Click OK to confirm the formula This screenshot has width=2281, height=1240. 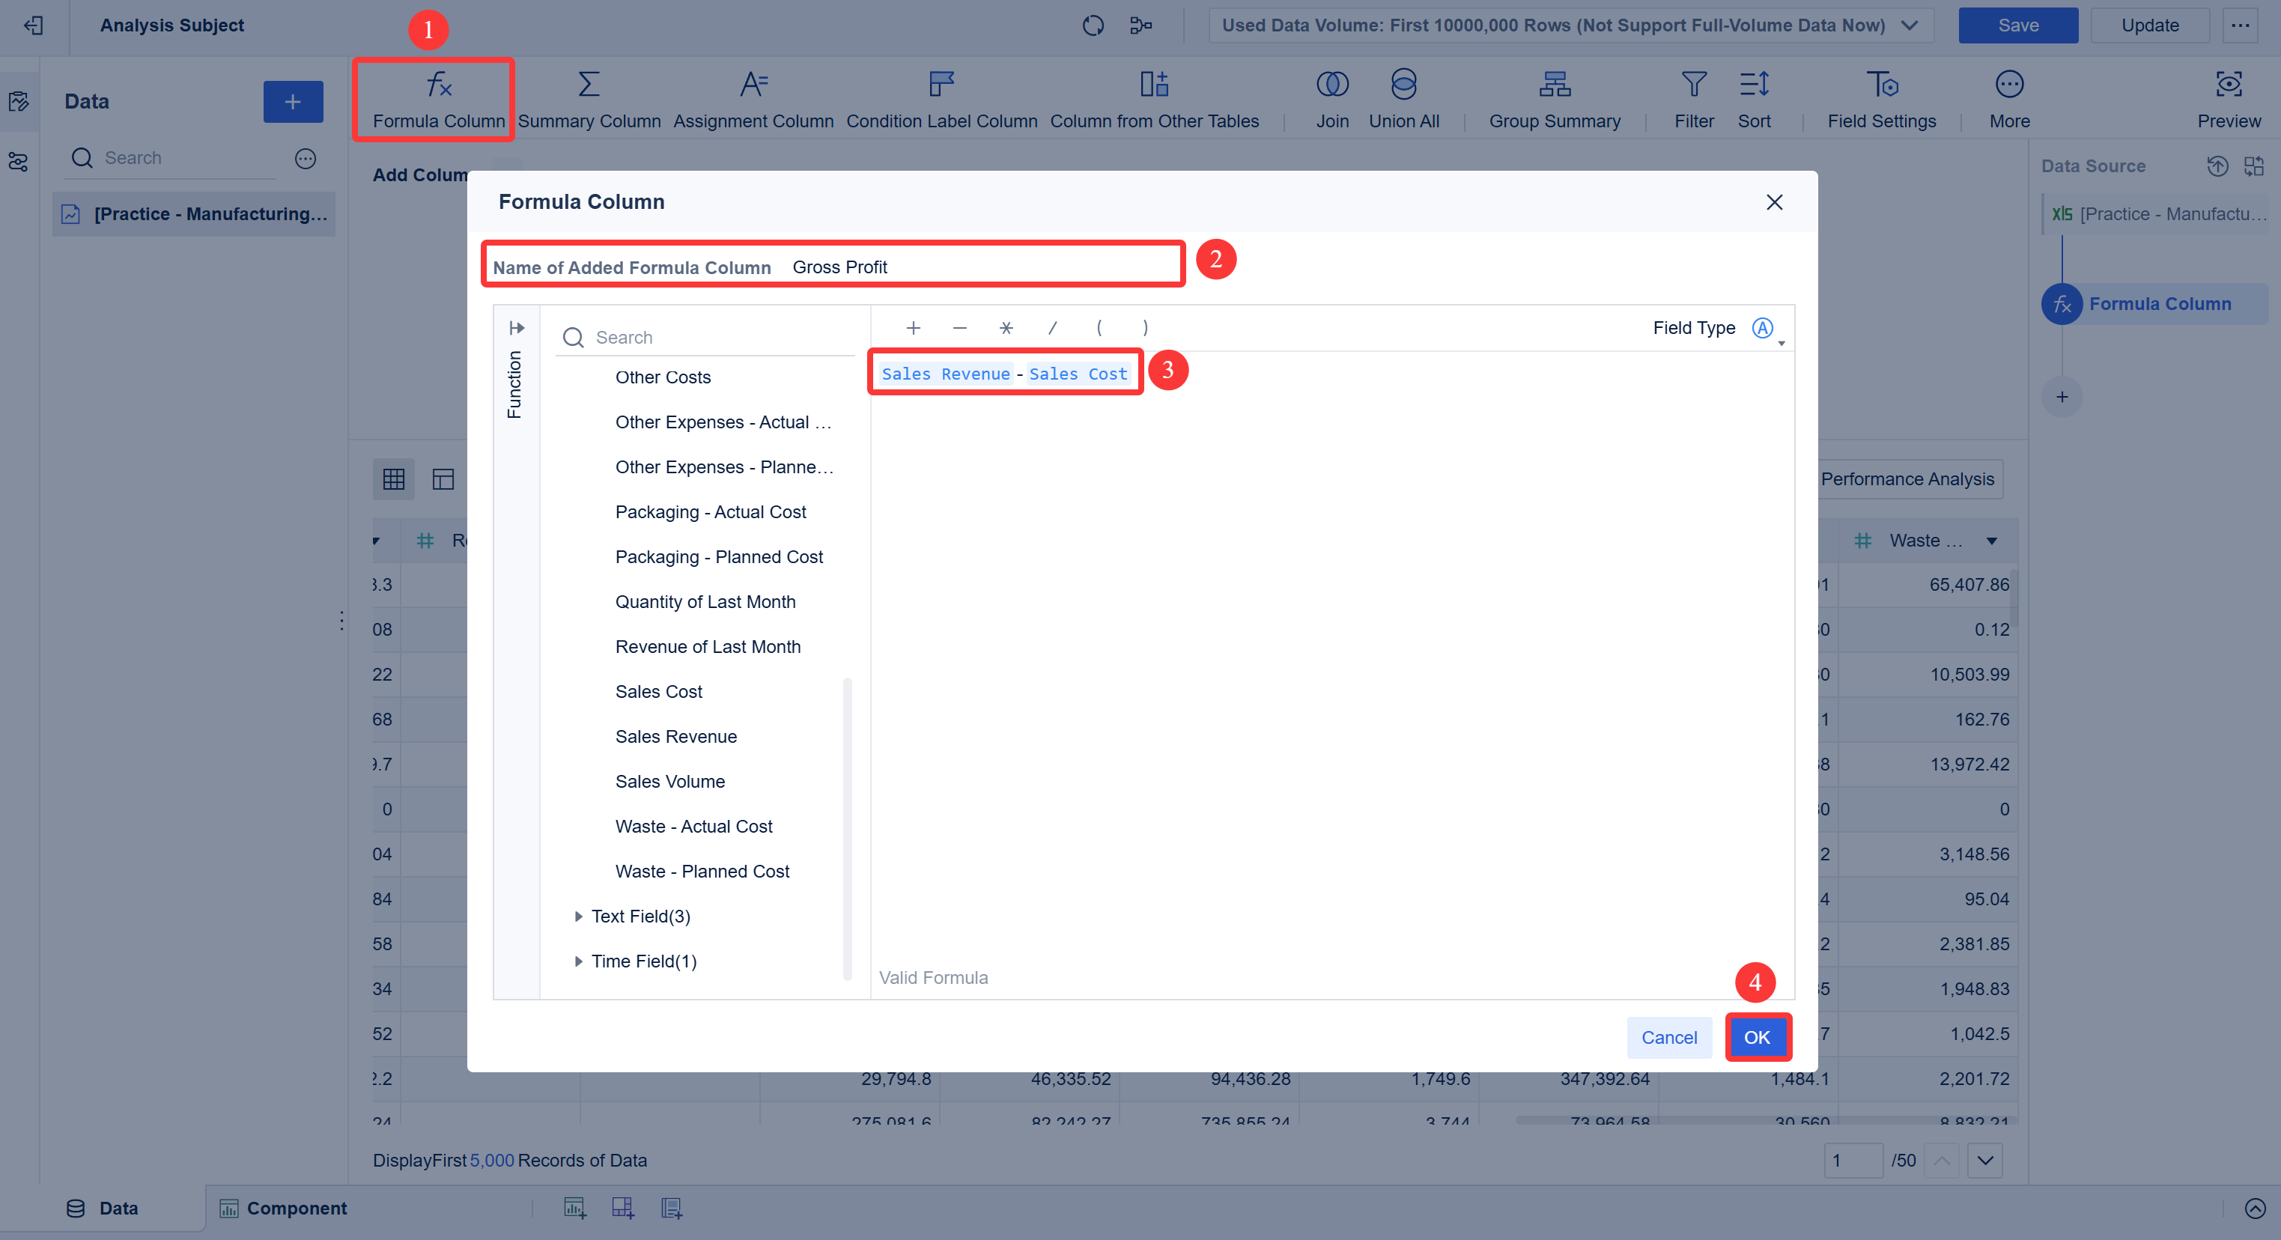coord(1758,1037)
